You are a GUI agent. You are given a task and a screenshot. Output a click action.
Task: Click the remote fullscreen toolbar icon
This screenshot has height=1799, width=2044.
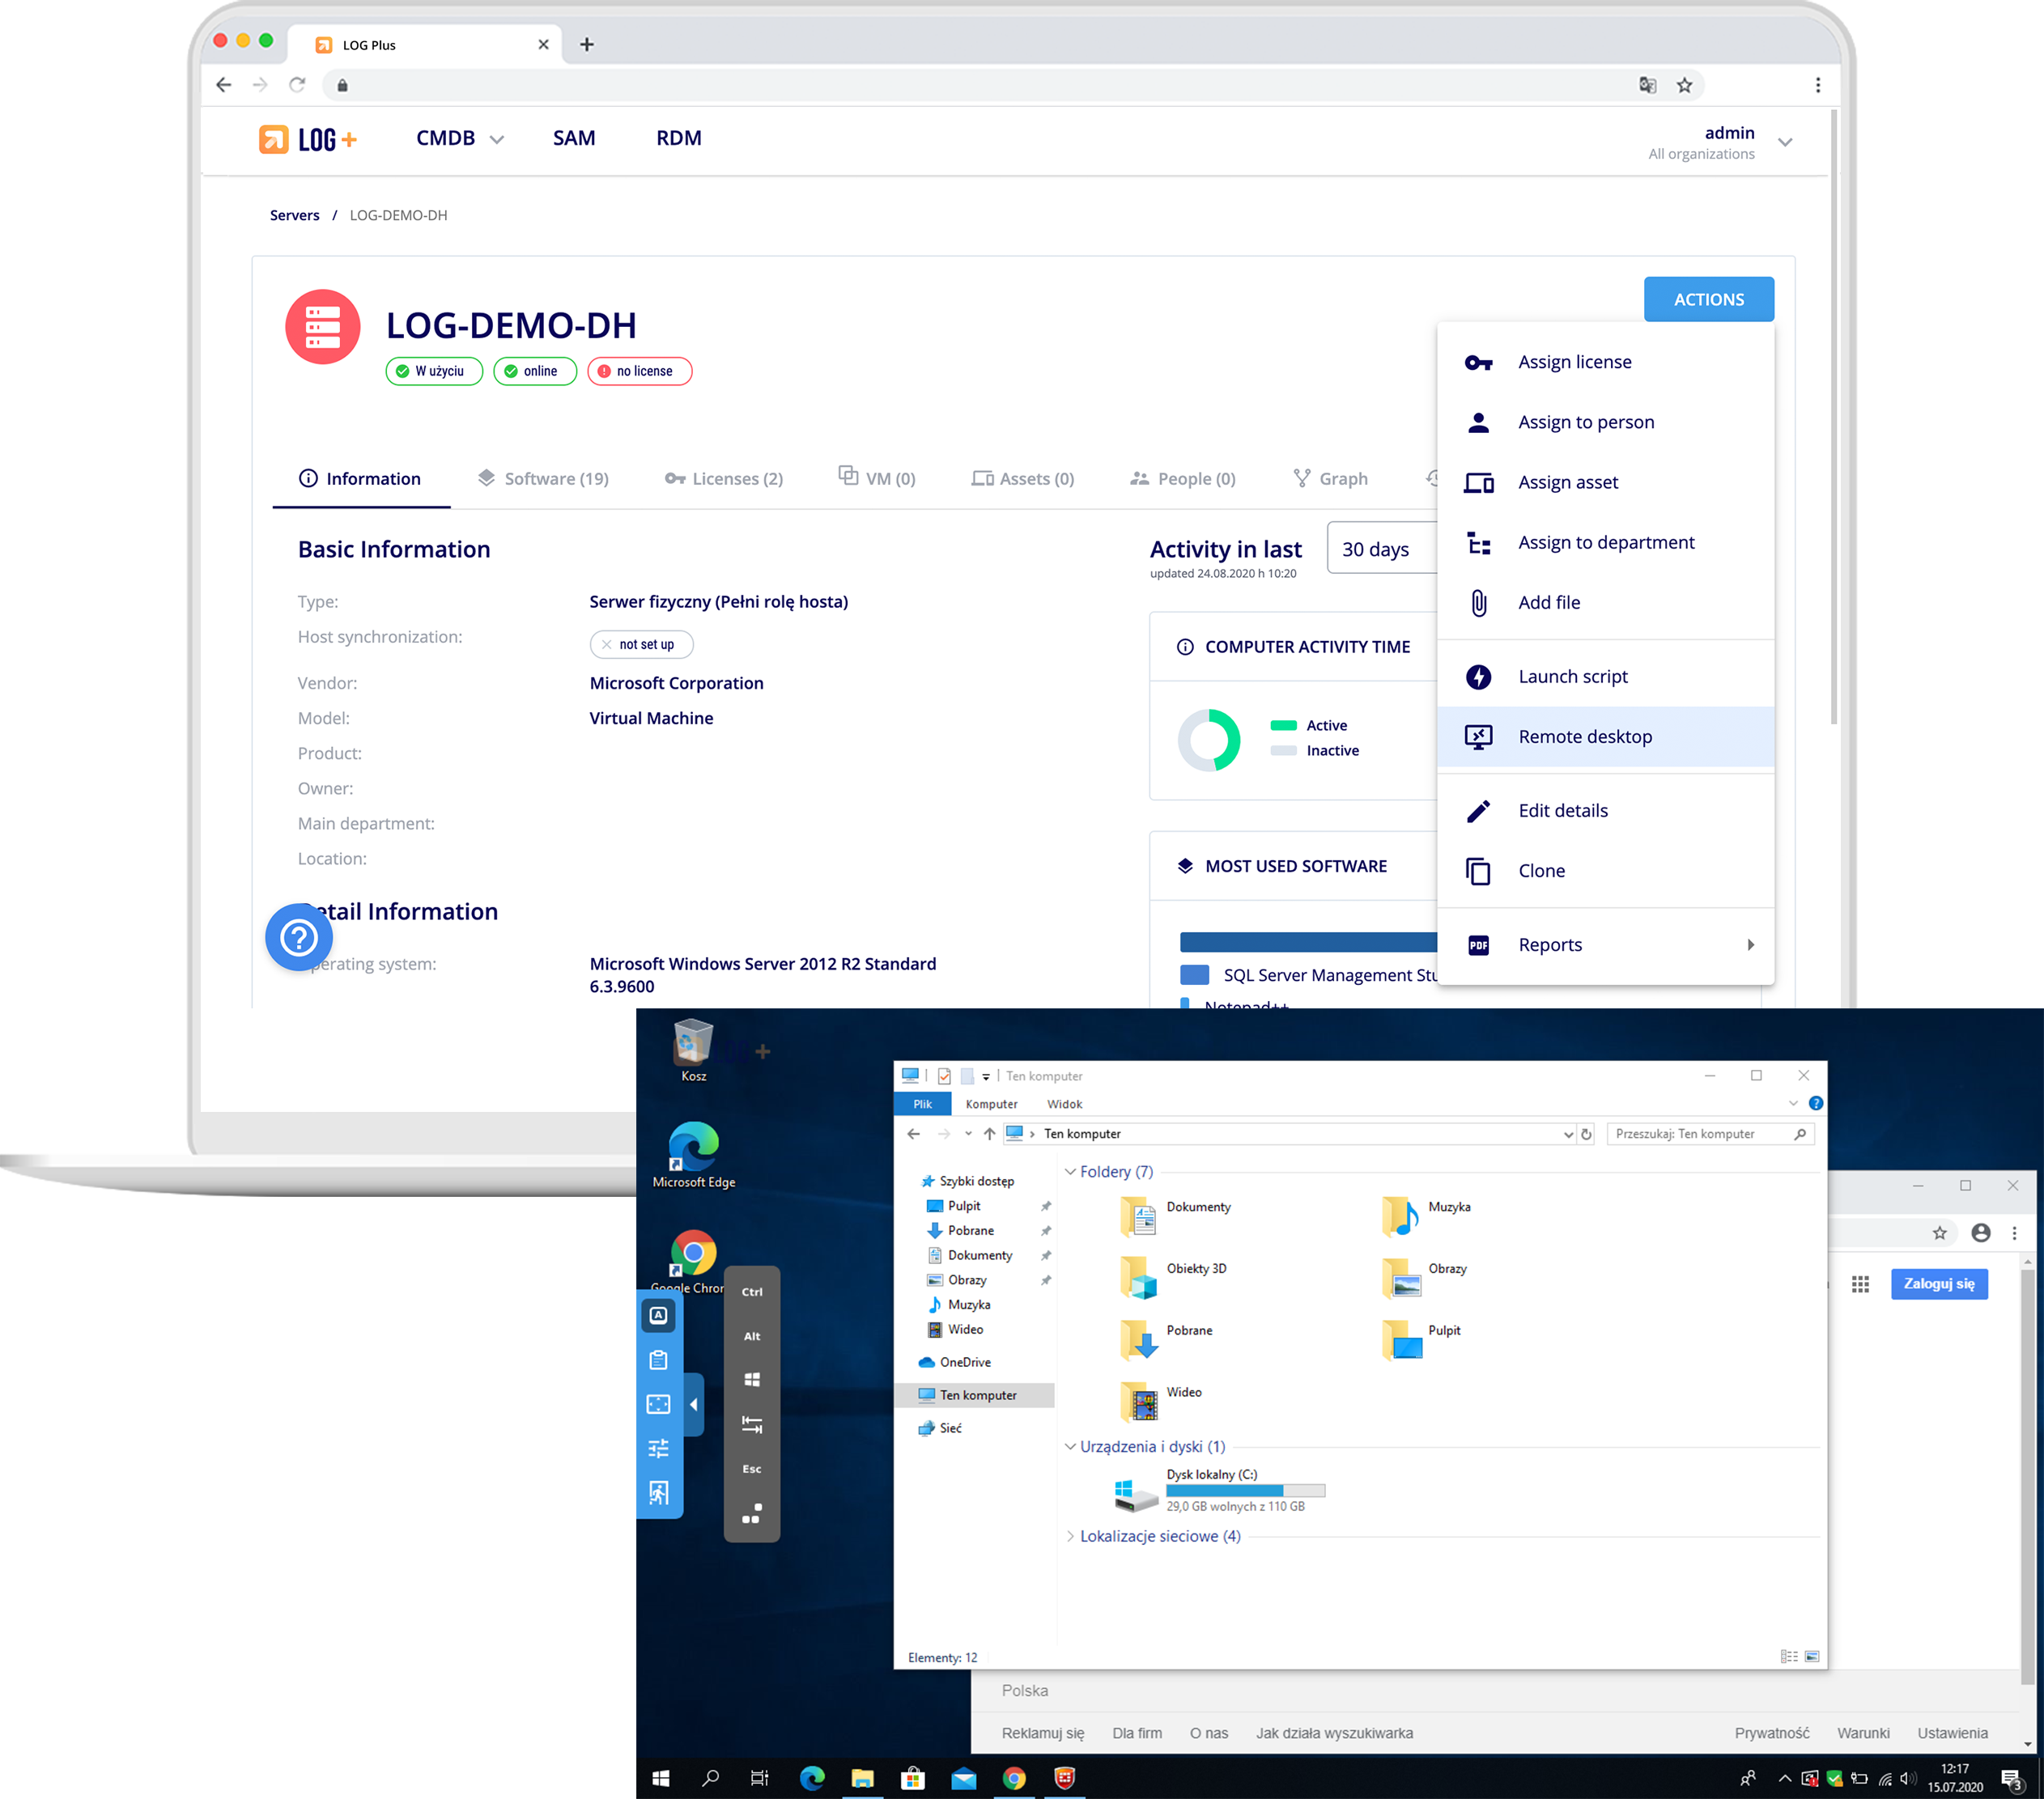pos(658,1404)
